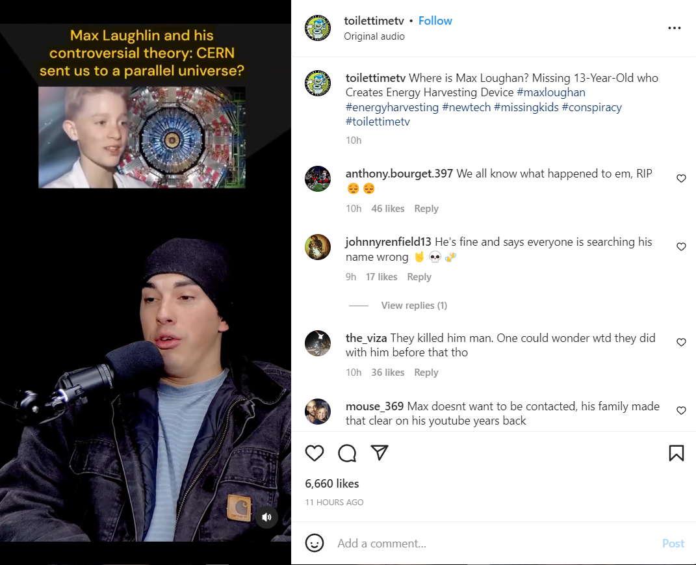This screenshot has height=565, width=696.
Task: Click the Add a comment field
Action: tap(493, 544)
